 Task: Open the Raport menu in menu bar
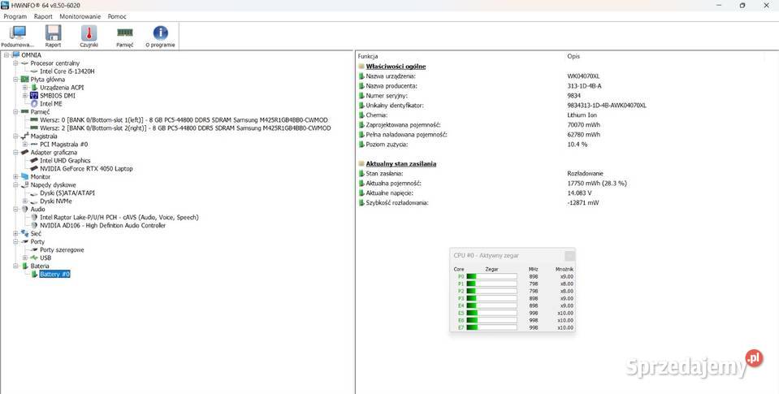coord(43,16)
